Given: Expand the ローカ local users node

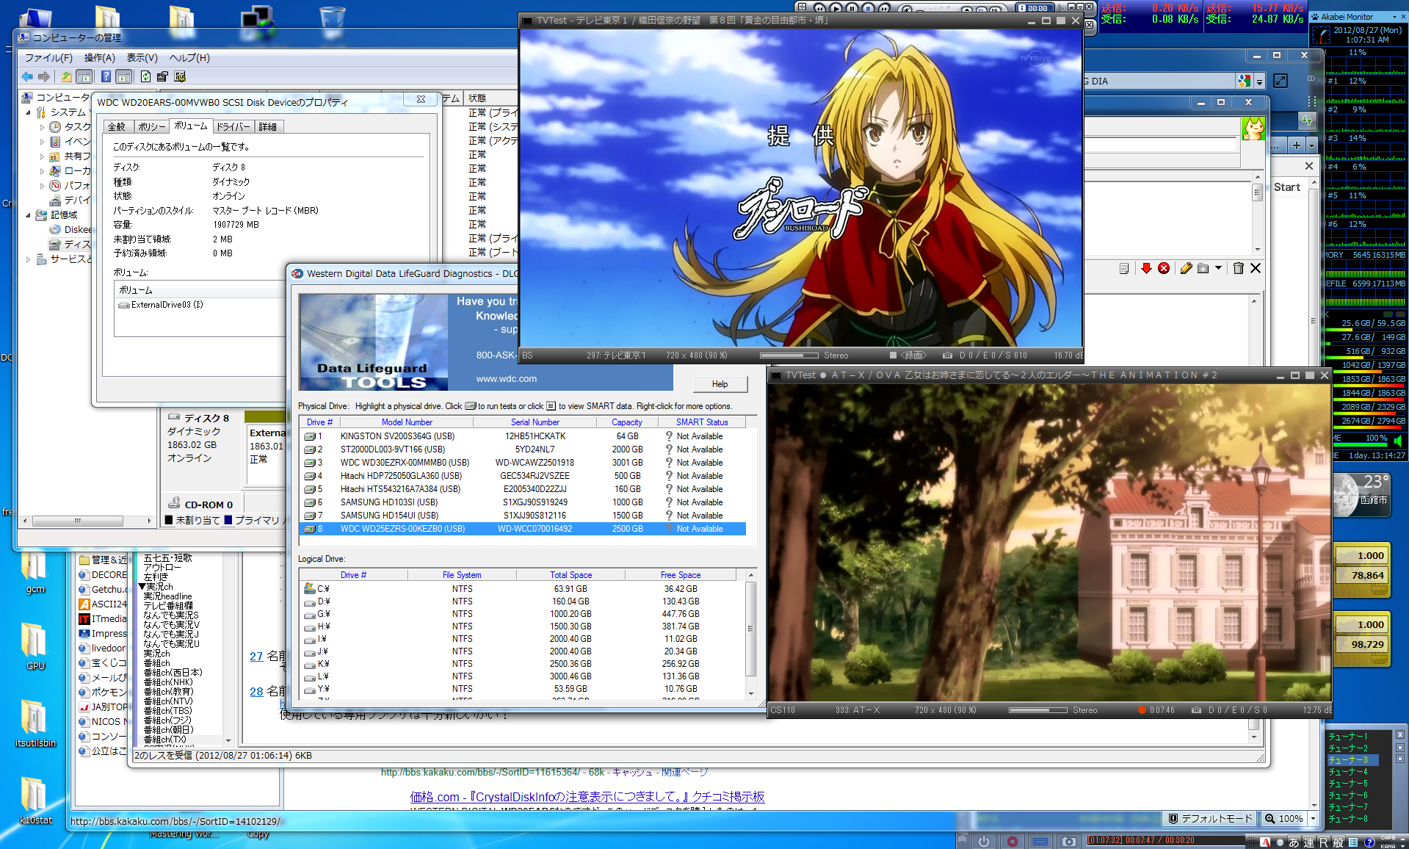Looking at the screenshot, I should 42,171.
